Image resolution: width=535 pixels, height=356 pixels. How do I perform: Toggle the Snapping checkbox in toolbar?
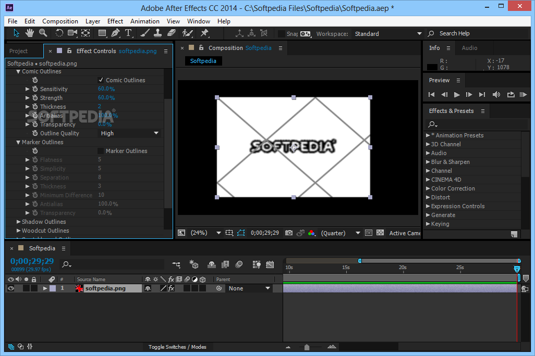tap(282, 33)
